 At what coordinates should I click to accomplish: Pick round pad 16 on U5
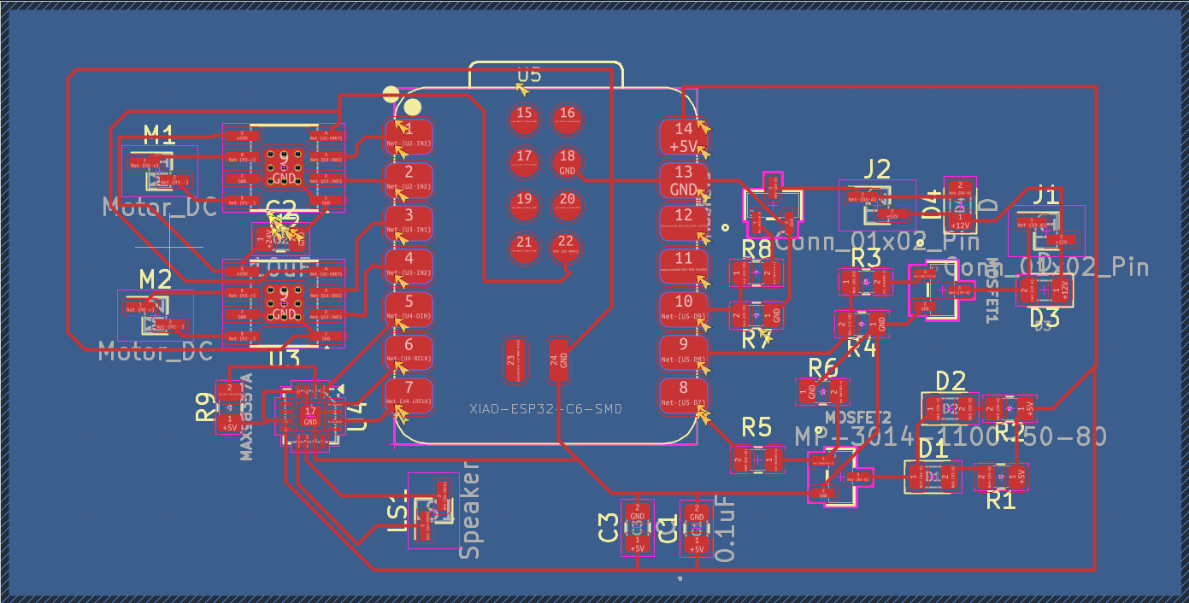coord(567,117)
